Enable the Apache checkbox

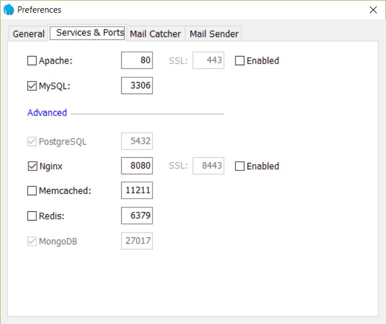[32, 61]
